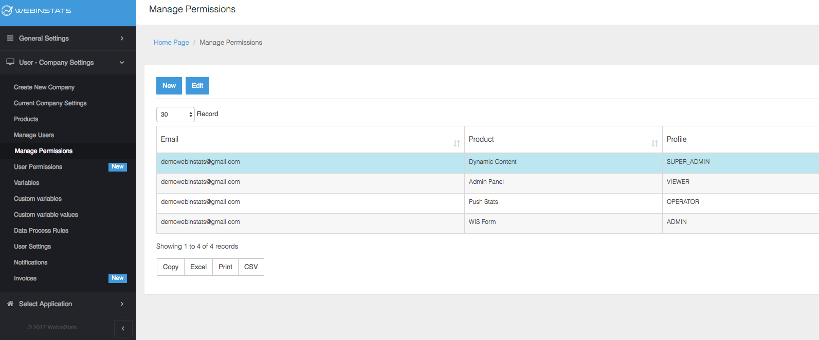Open Invoices in sidebar
The width and height of the screenshot is (819, 340).
click(x=25, y=278)
